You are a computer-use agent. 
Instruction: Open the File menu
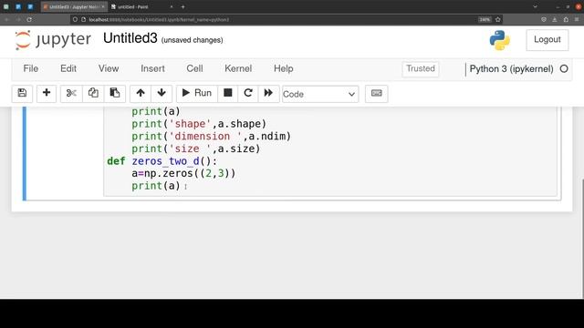click(x=30, y=69)
